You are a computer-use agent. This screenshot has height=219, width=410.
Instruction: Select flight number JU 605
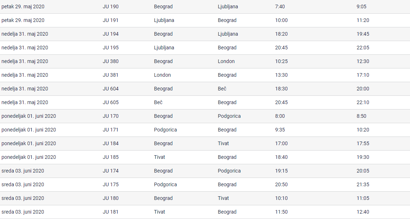coord(110,102)
